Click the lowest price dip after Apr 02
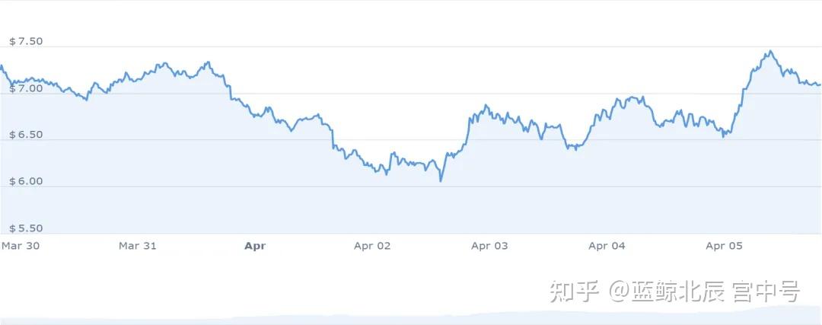Screen dimensions: 822x325 (x=441, y=181)
